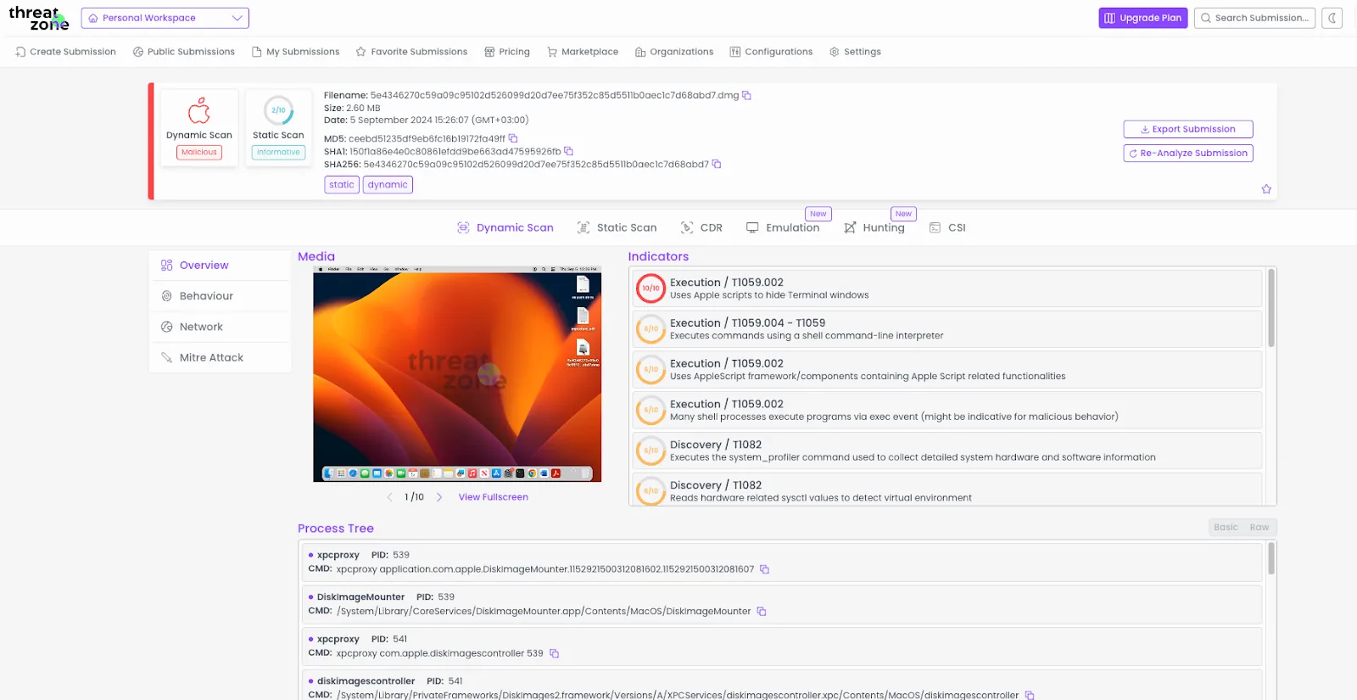Click the Process Tree scrollbar
Image resolution: width=1357 pixels, height=700 pixels.
[x=1270, y=559]
